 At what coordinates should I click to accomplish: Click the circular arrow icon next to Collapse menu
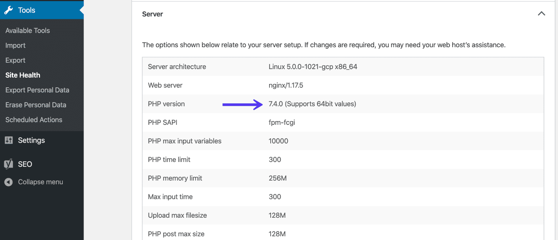point(8,182)
